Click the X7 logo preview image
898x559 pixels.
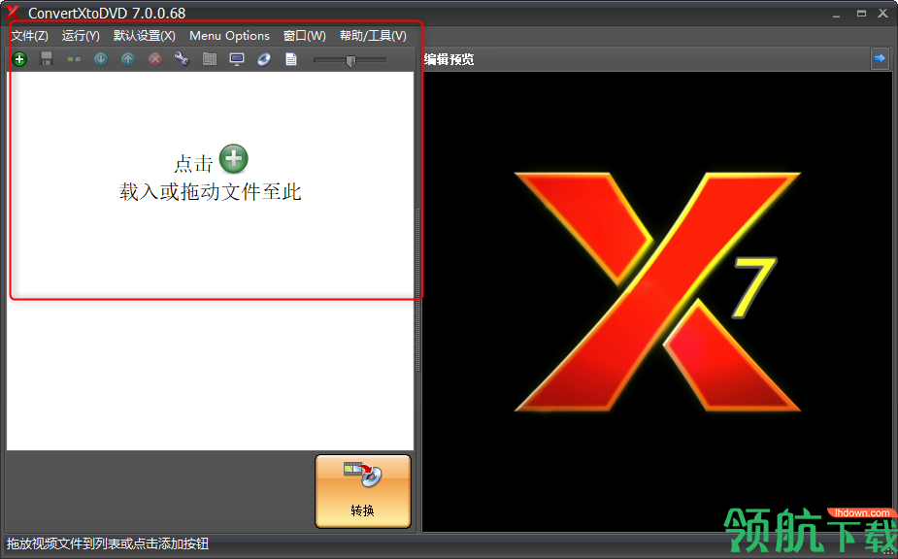(657, 291)
